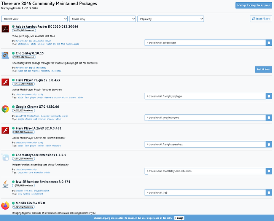Copy the choco install flashplayeractivex command

tap(269, 144)
